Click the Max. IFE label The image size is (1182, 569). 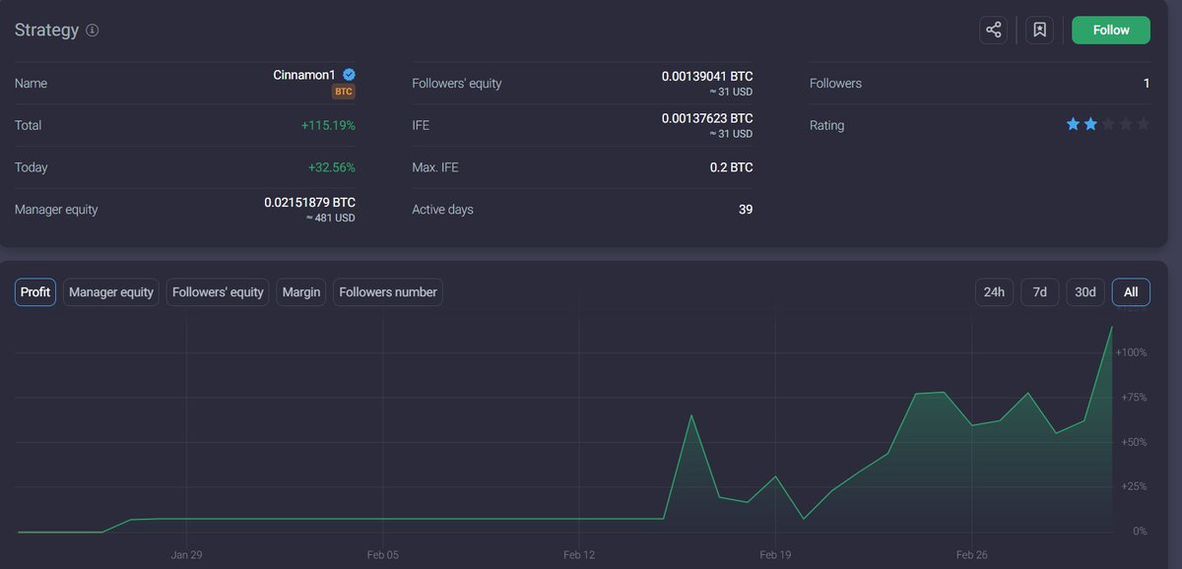point(434,167)
